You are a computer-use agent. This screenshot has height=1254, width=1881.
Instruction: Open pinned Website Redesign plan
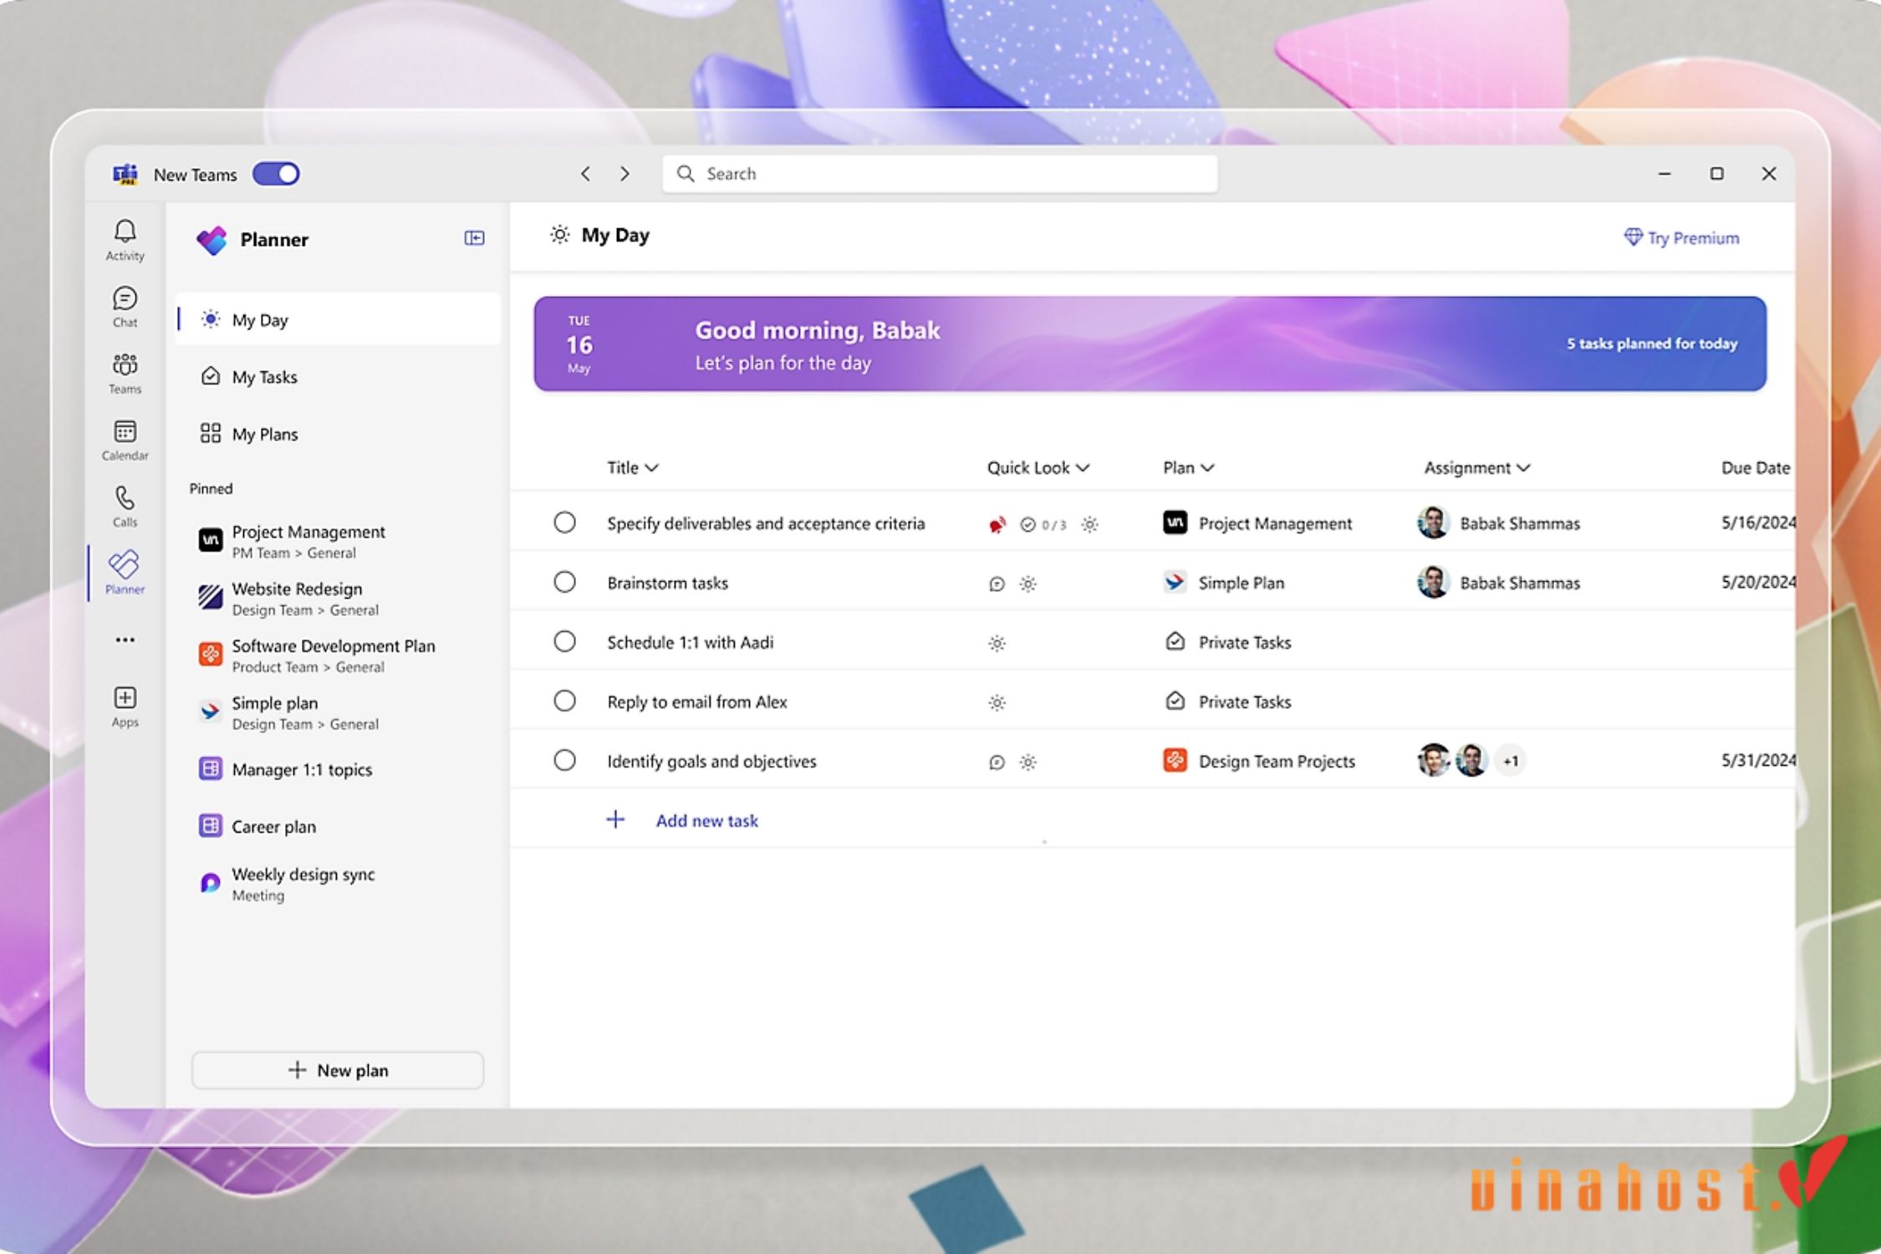pos(339,599)
